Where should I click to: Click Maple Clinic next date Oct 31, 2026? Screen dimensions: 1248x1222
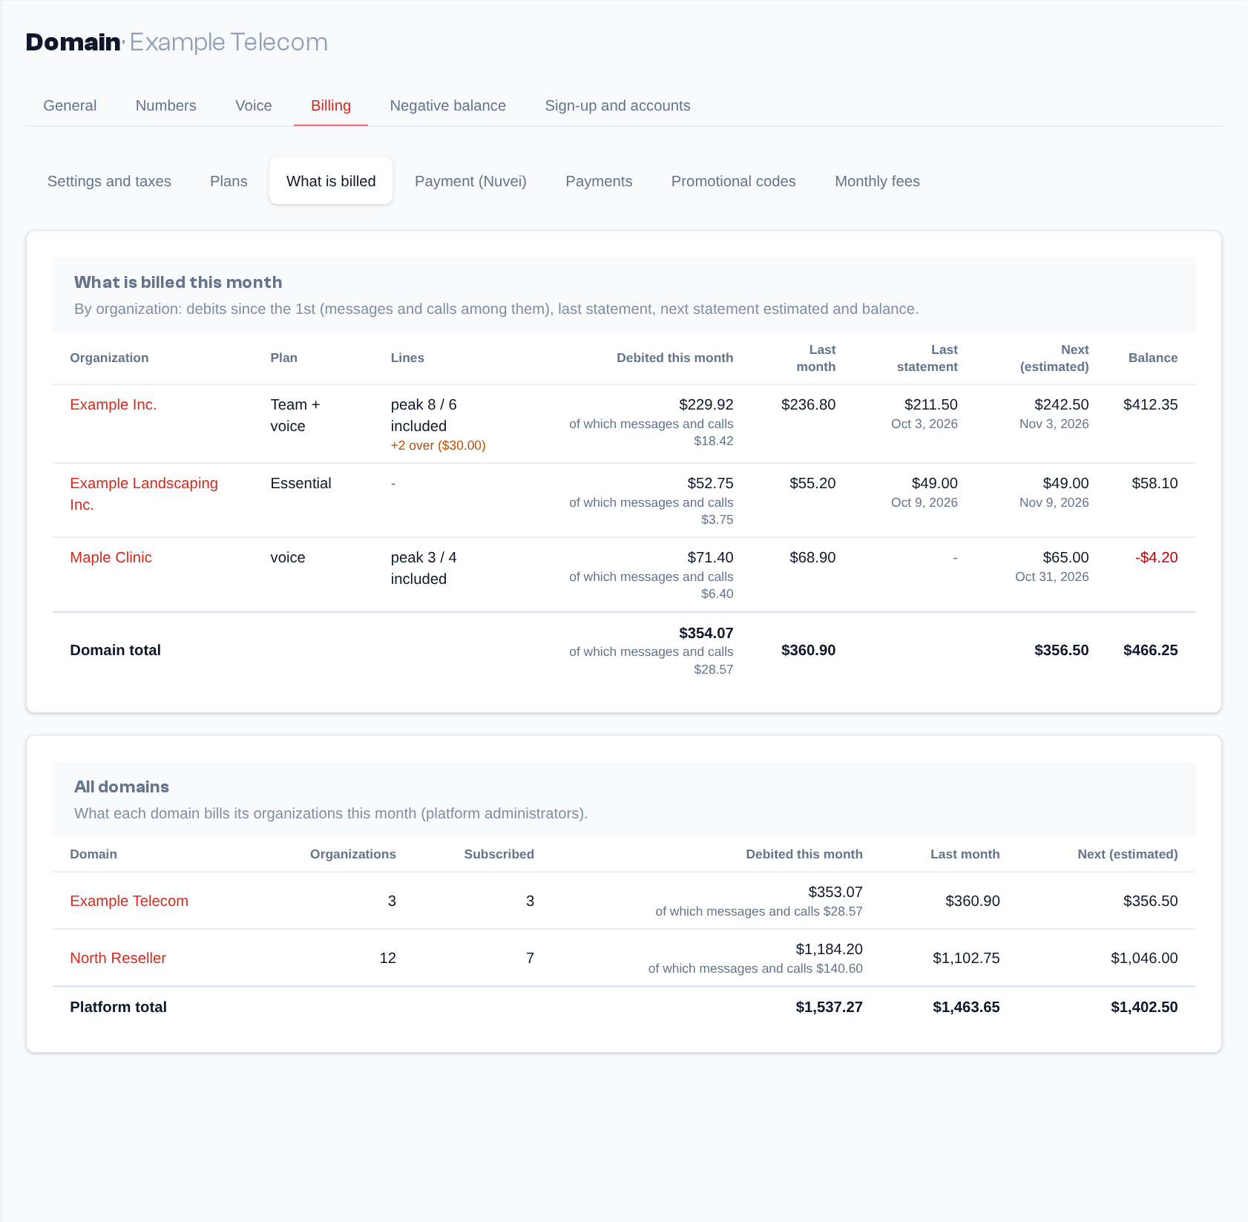pyautogui.click(x=1051, y=576)
